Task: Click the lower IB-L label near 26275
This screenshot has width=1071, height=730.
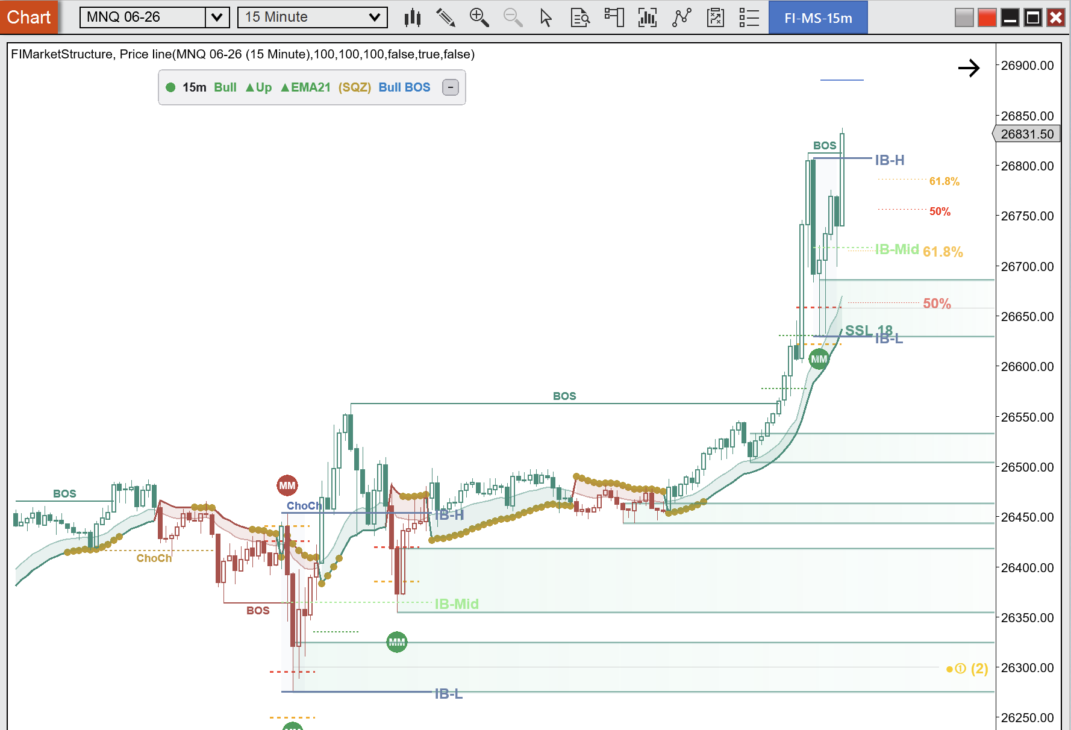Action: (x=449, y=694)
